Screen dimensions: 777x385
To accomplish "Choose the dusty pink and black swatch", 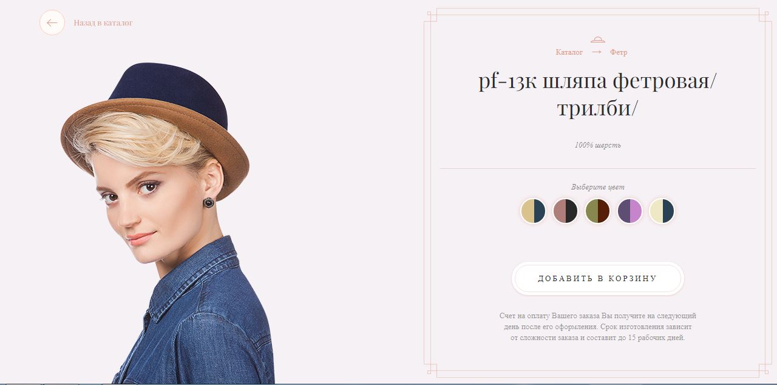I will pyautogui.click(x=565, y=211).
